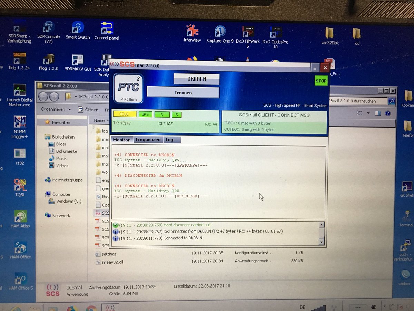Image resolution: width=414 pixels, height=311 pixels.
Task: Launch flrig 1.3.24 desktop icon
Action: tap(19, 62)
